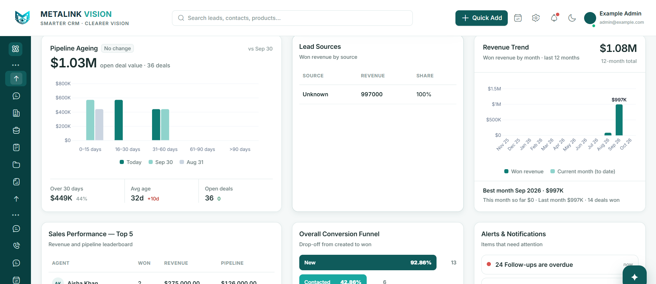Click the Over 30 days $449K stat
The image size is (656, 284).
[69, 194]
